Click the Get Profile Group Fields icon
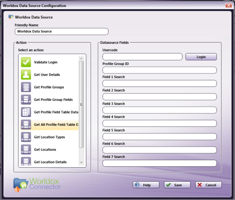This screenshot has width=235, height=200. 26,99
